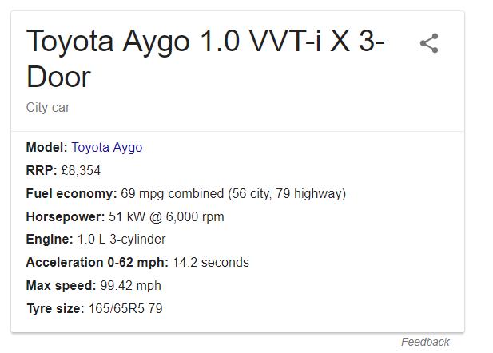Click the RRP label
The width and height of the screenshot is (493, 353).
tap(40, 170)
